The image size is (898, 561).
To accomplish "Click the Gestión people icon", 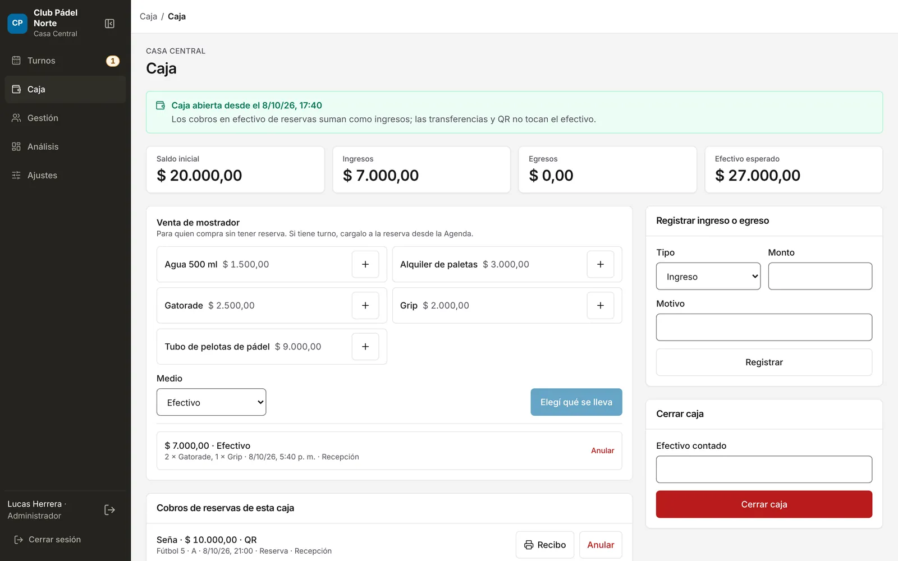I will tap(16, 118).
